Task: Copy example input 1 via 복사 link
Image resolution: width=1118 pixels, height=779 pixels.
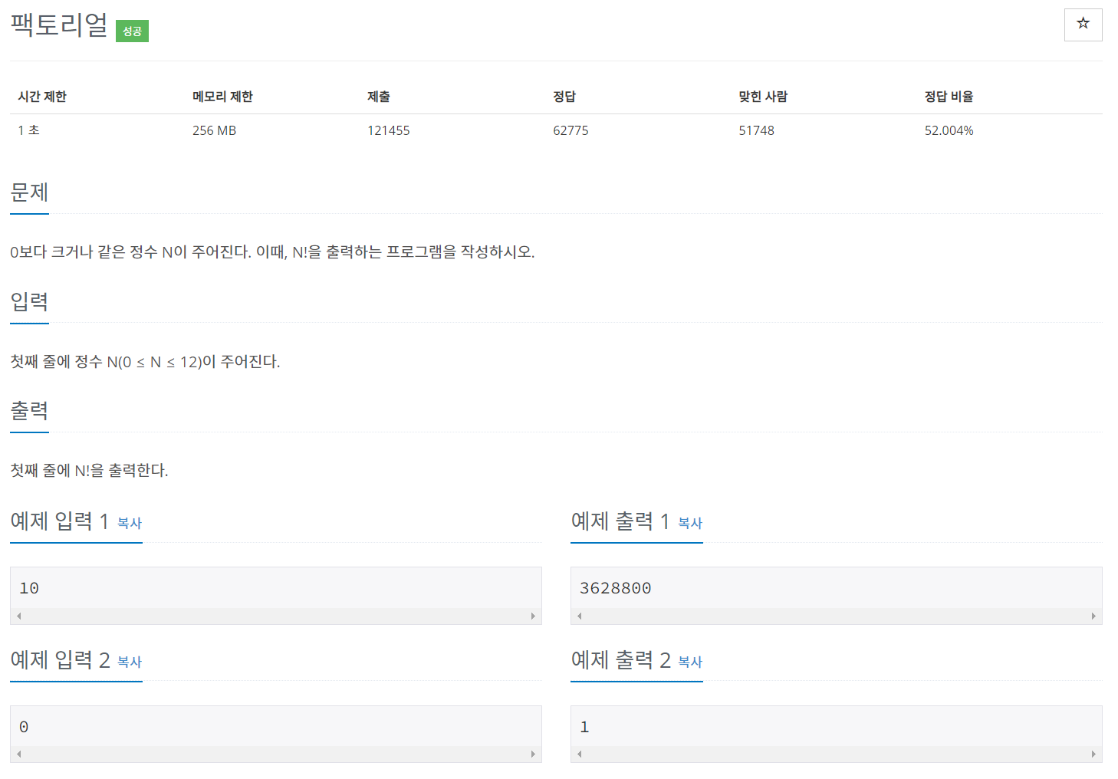Action: coord(130,523)
